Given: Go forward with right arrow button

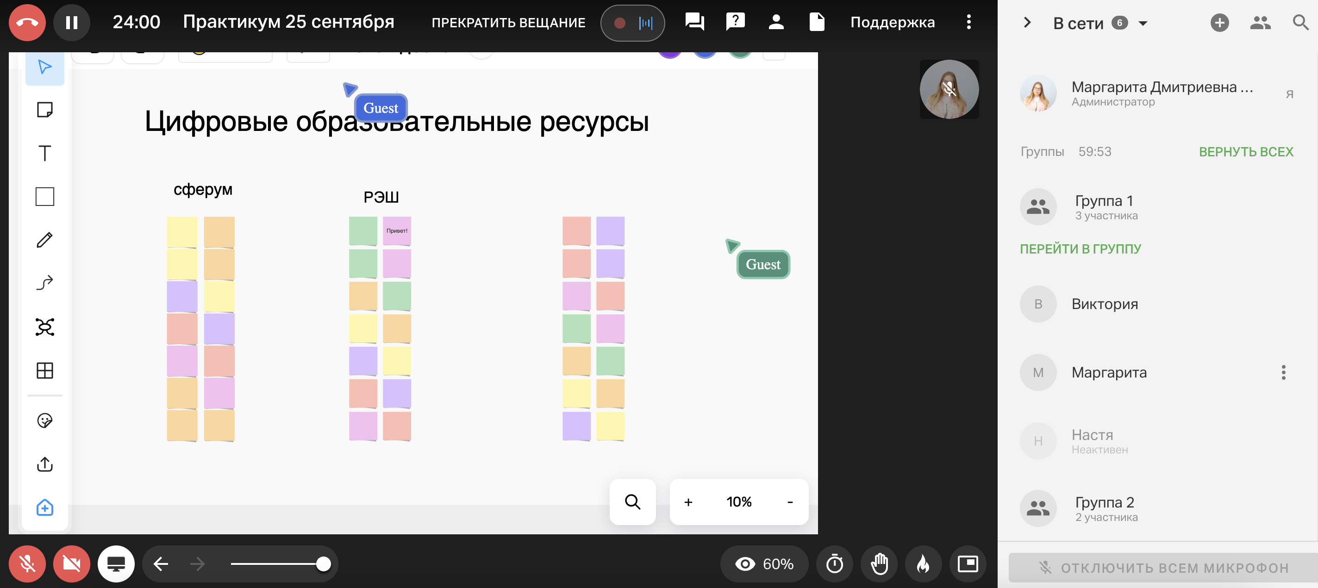Looking at the screenshot, I should [x=198, y=564].
